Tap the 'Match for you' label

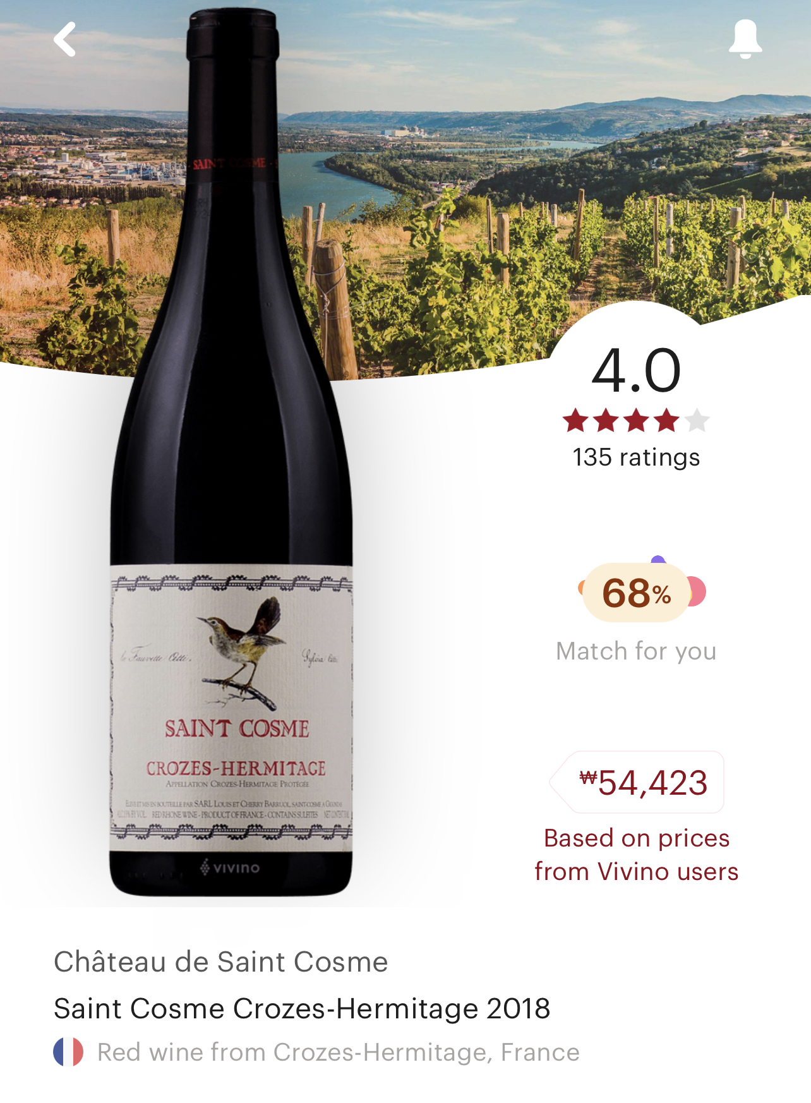pos(636,651)
